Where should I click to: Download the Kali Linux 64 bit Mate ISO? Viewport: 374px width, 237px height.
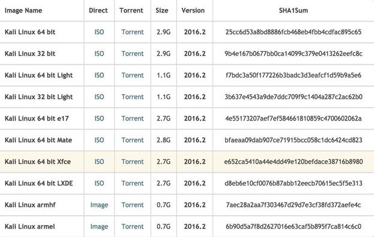(x=99, y=140)
